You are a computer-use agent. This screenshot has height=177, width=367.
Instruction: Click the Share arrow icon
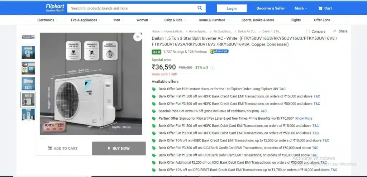pos(334,31)
